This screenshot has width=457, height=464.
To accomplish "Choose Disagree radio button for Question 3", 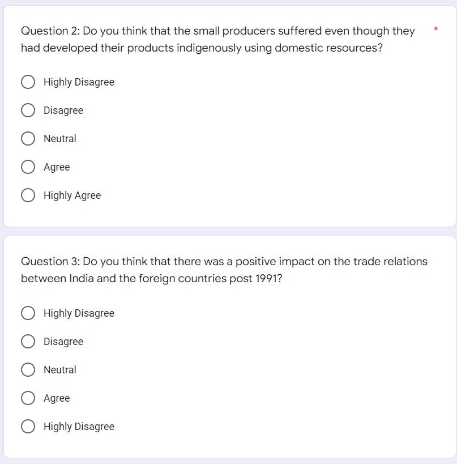I will [28, 342].
